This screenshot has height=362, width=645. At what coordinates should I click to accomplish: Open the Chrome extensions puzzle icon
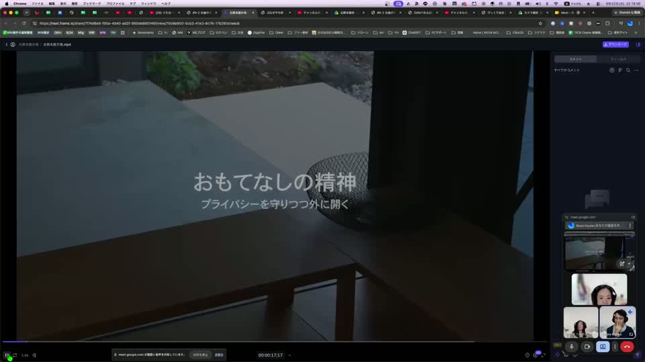tap(607, 23)
